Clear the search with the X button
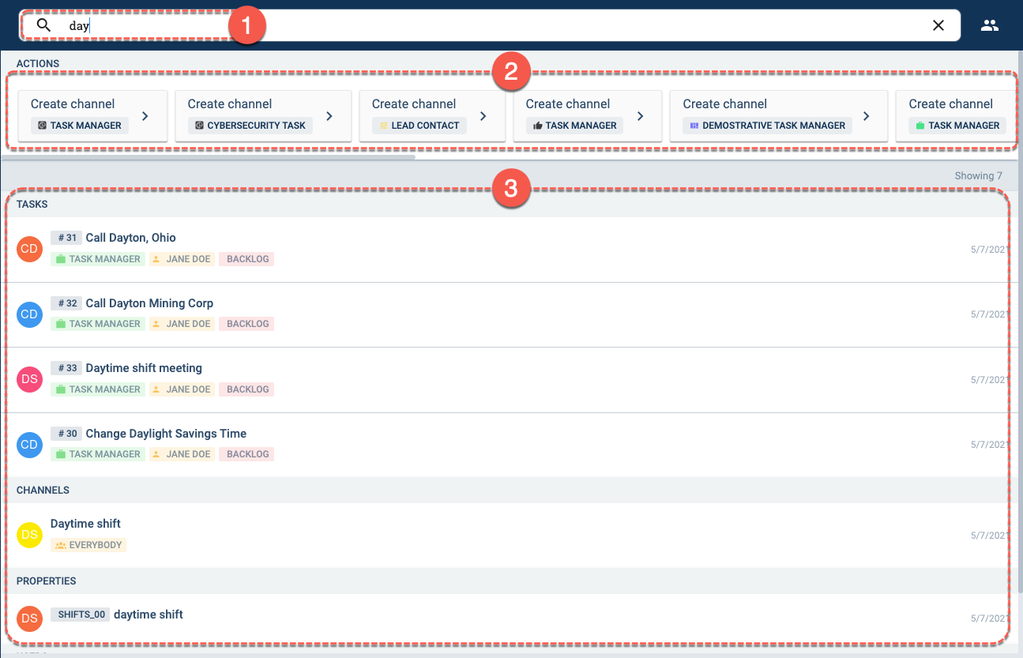The width and height of the screenshot is (1023, 658). (x=938, y=25)
